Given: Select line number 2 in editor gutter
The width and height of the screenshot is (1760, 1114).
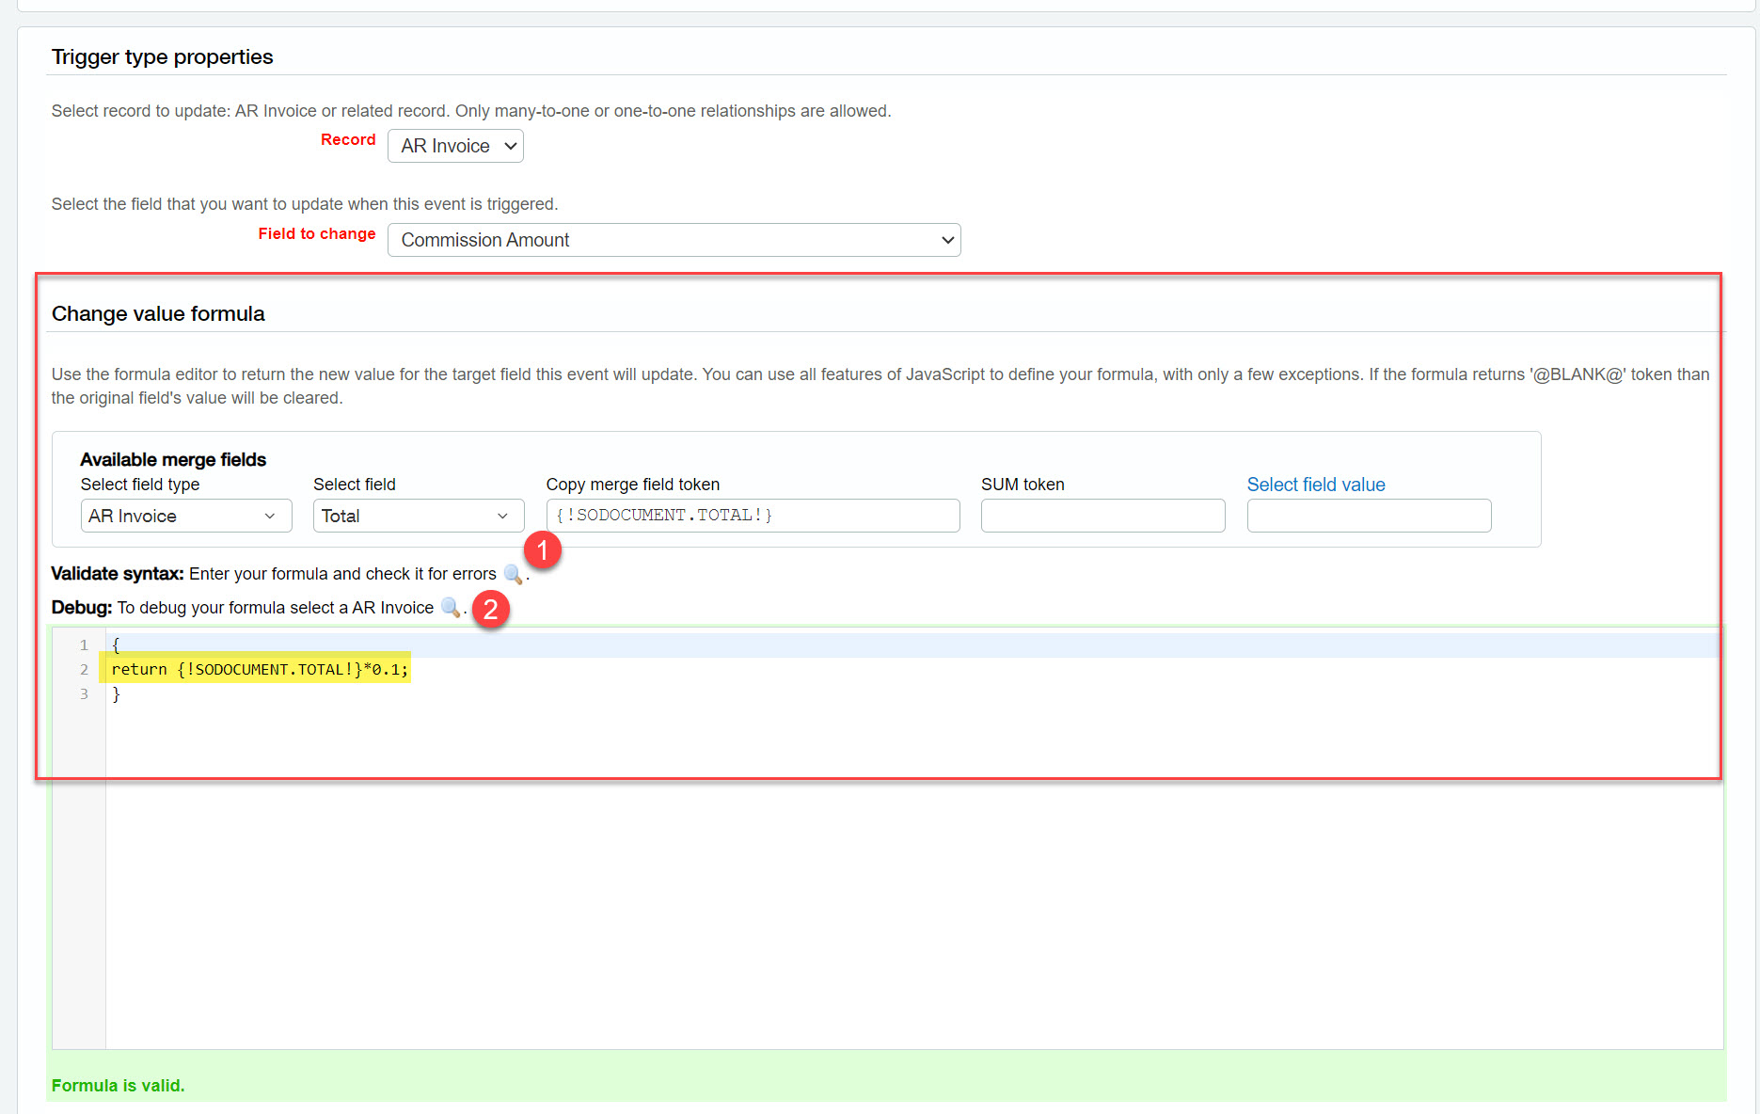Looking at the screenshot, I should [x=84, y=670].
